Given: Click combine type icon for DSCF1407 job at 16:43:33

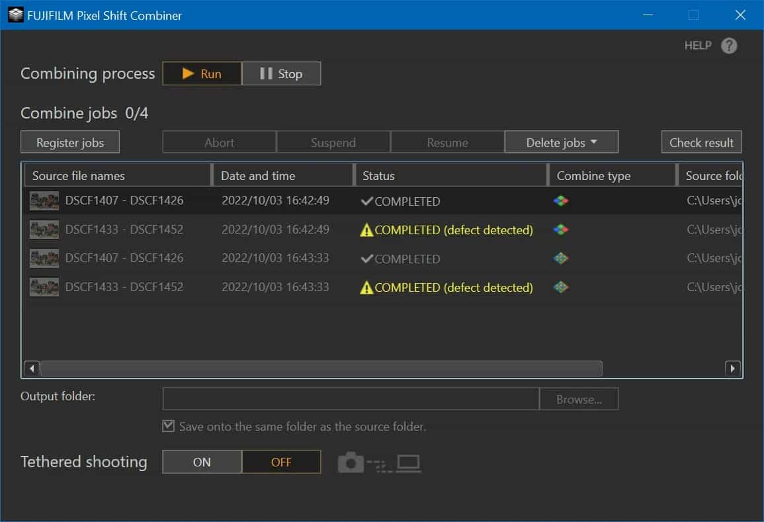Looking at the screenshot, I should pyautogui.click(x=561, y=258).
